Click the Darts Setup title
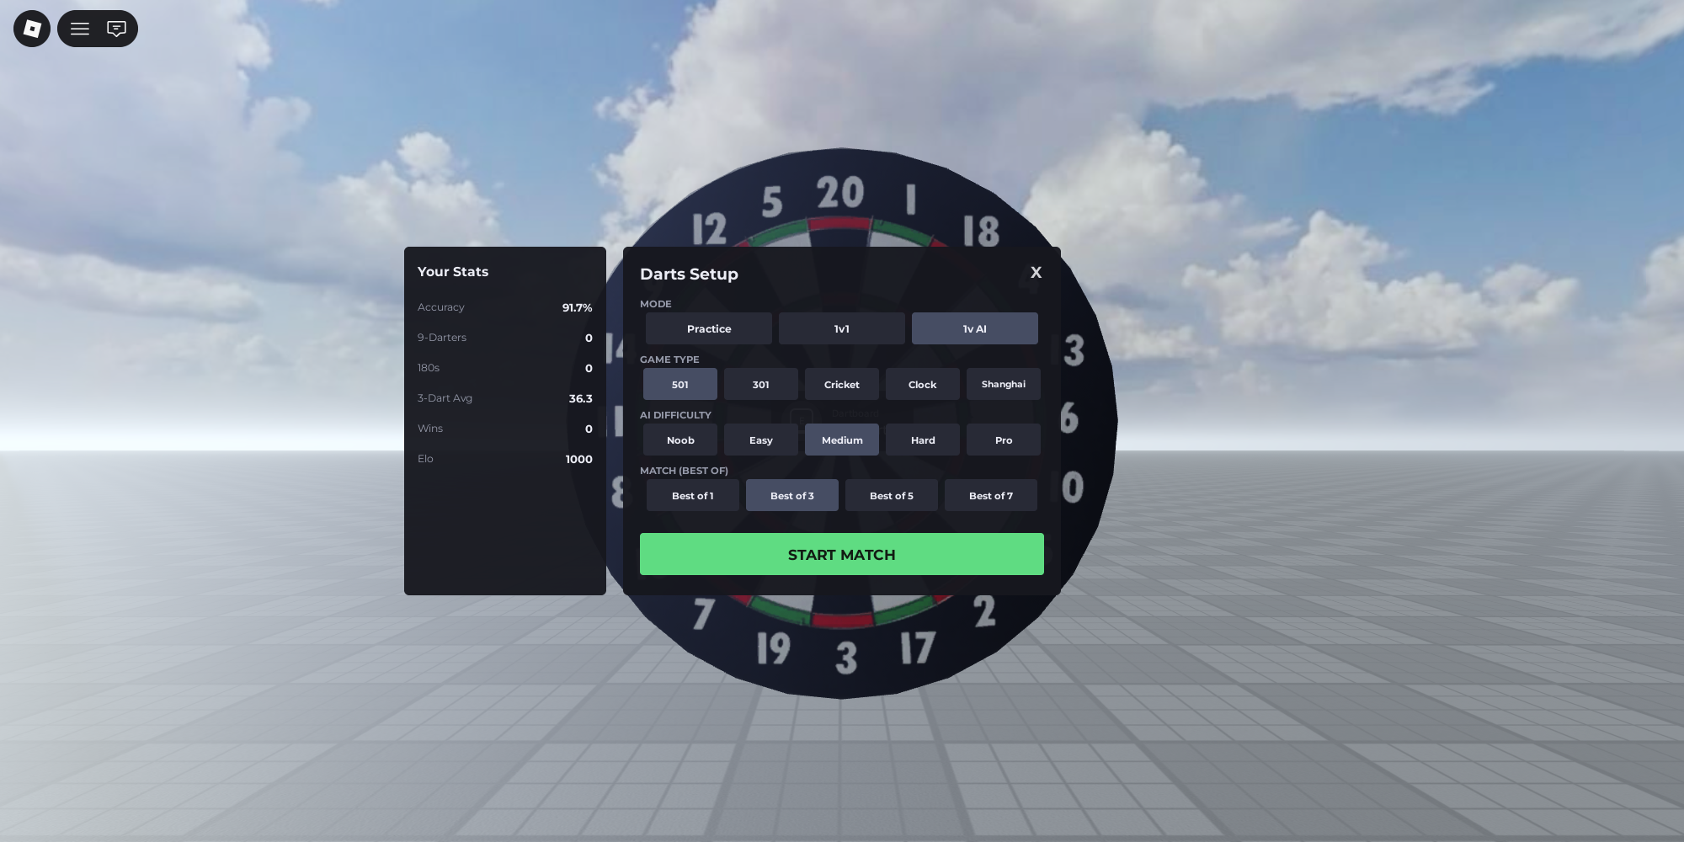 pyautogui.click(x=689, y=274)
